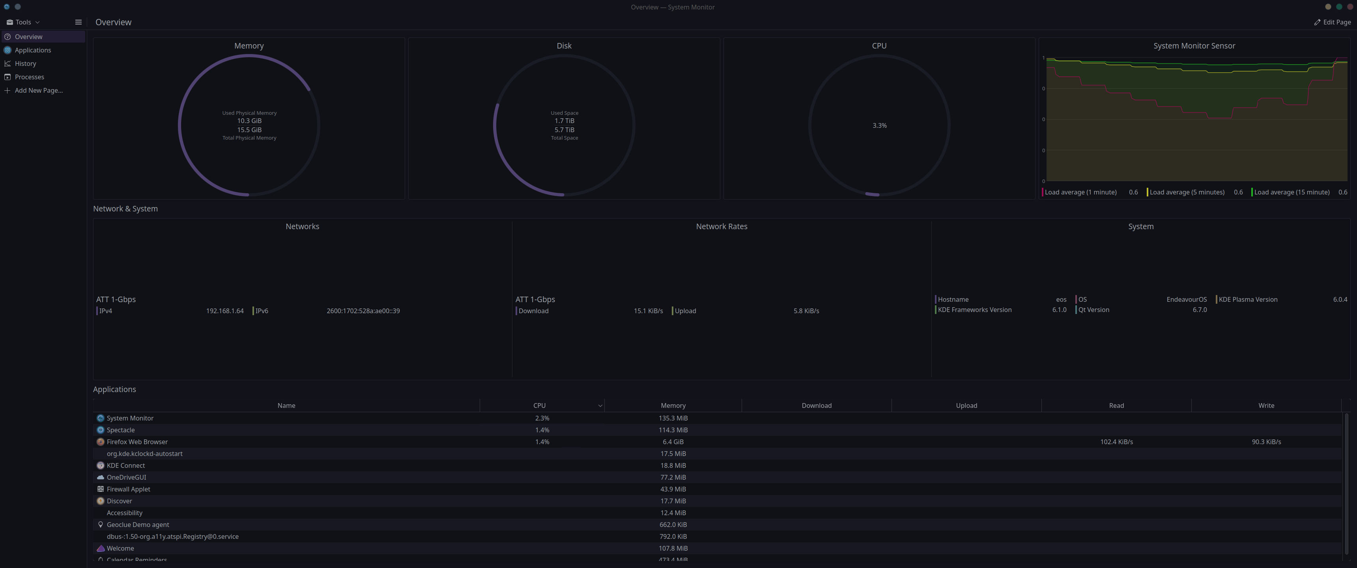Select the Processes sidebar icon
Image resolution: width=1357 pixels, height=568 pixels.
point(7,77)
